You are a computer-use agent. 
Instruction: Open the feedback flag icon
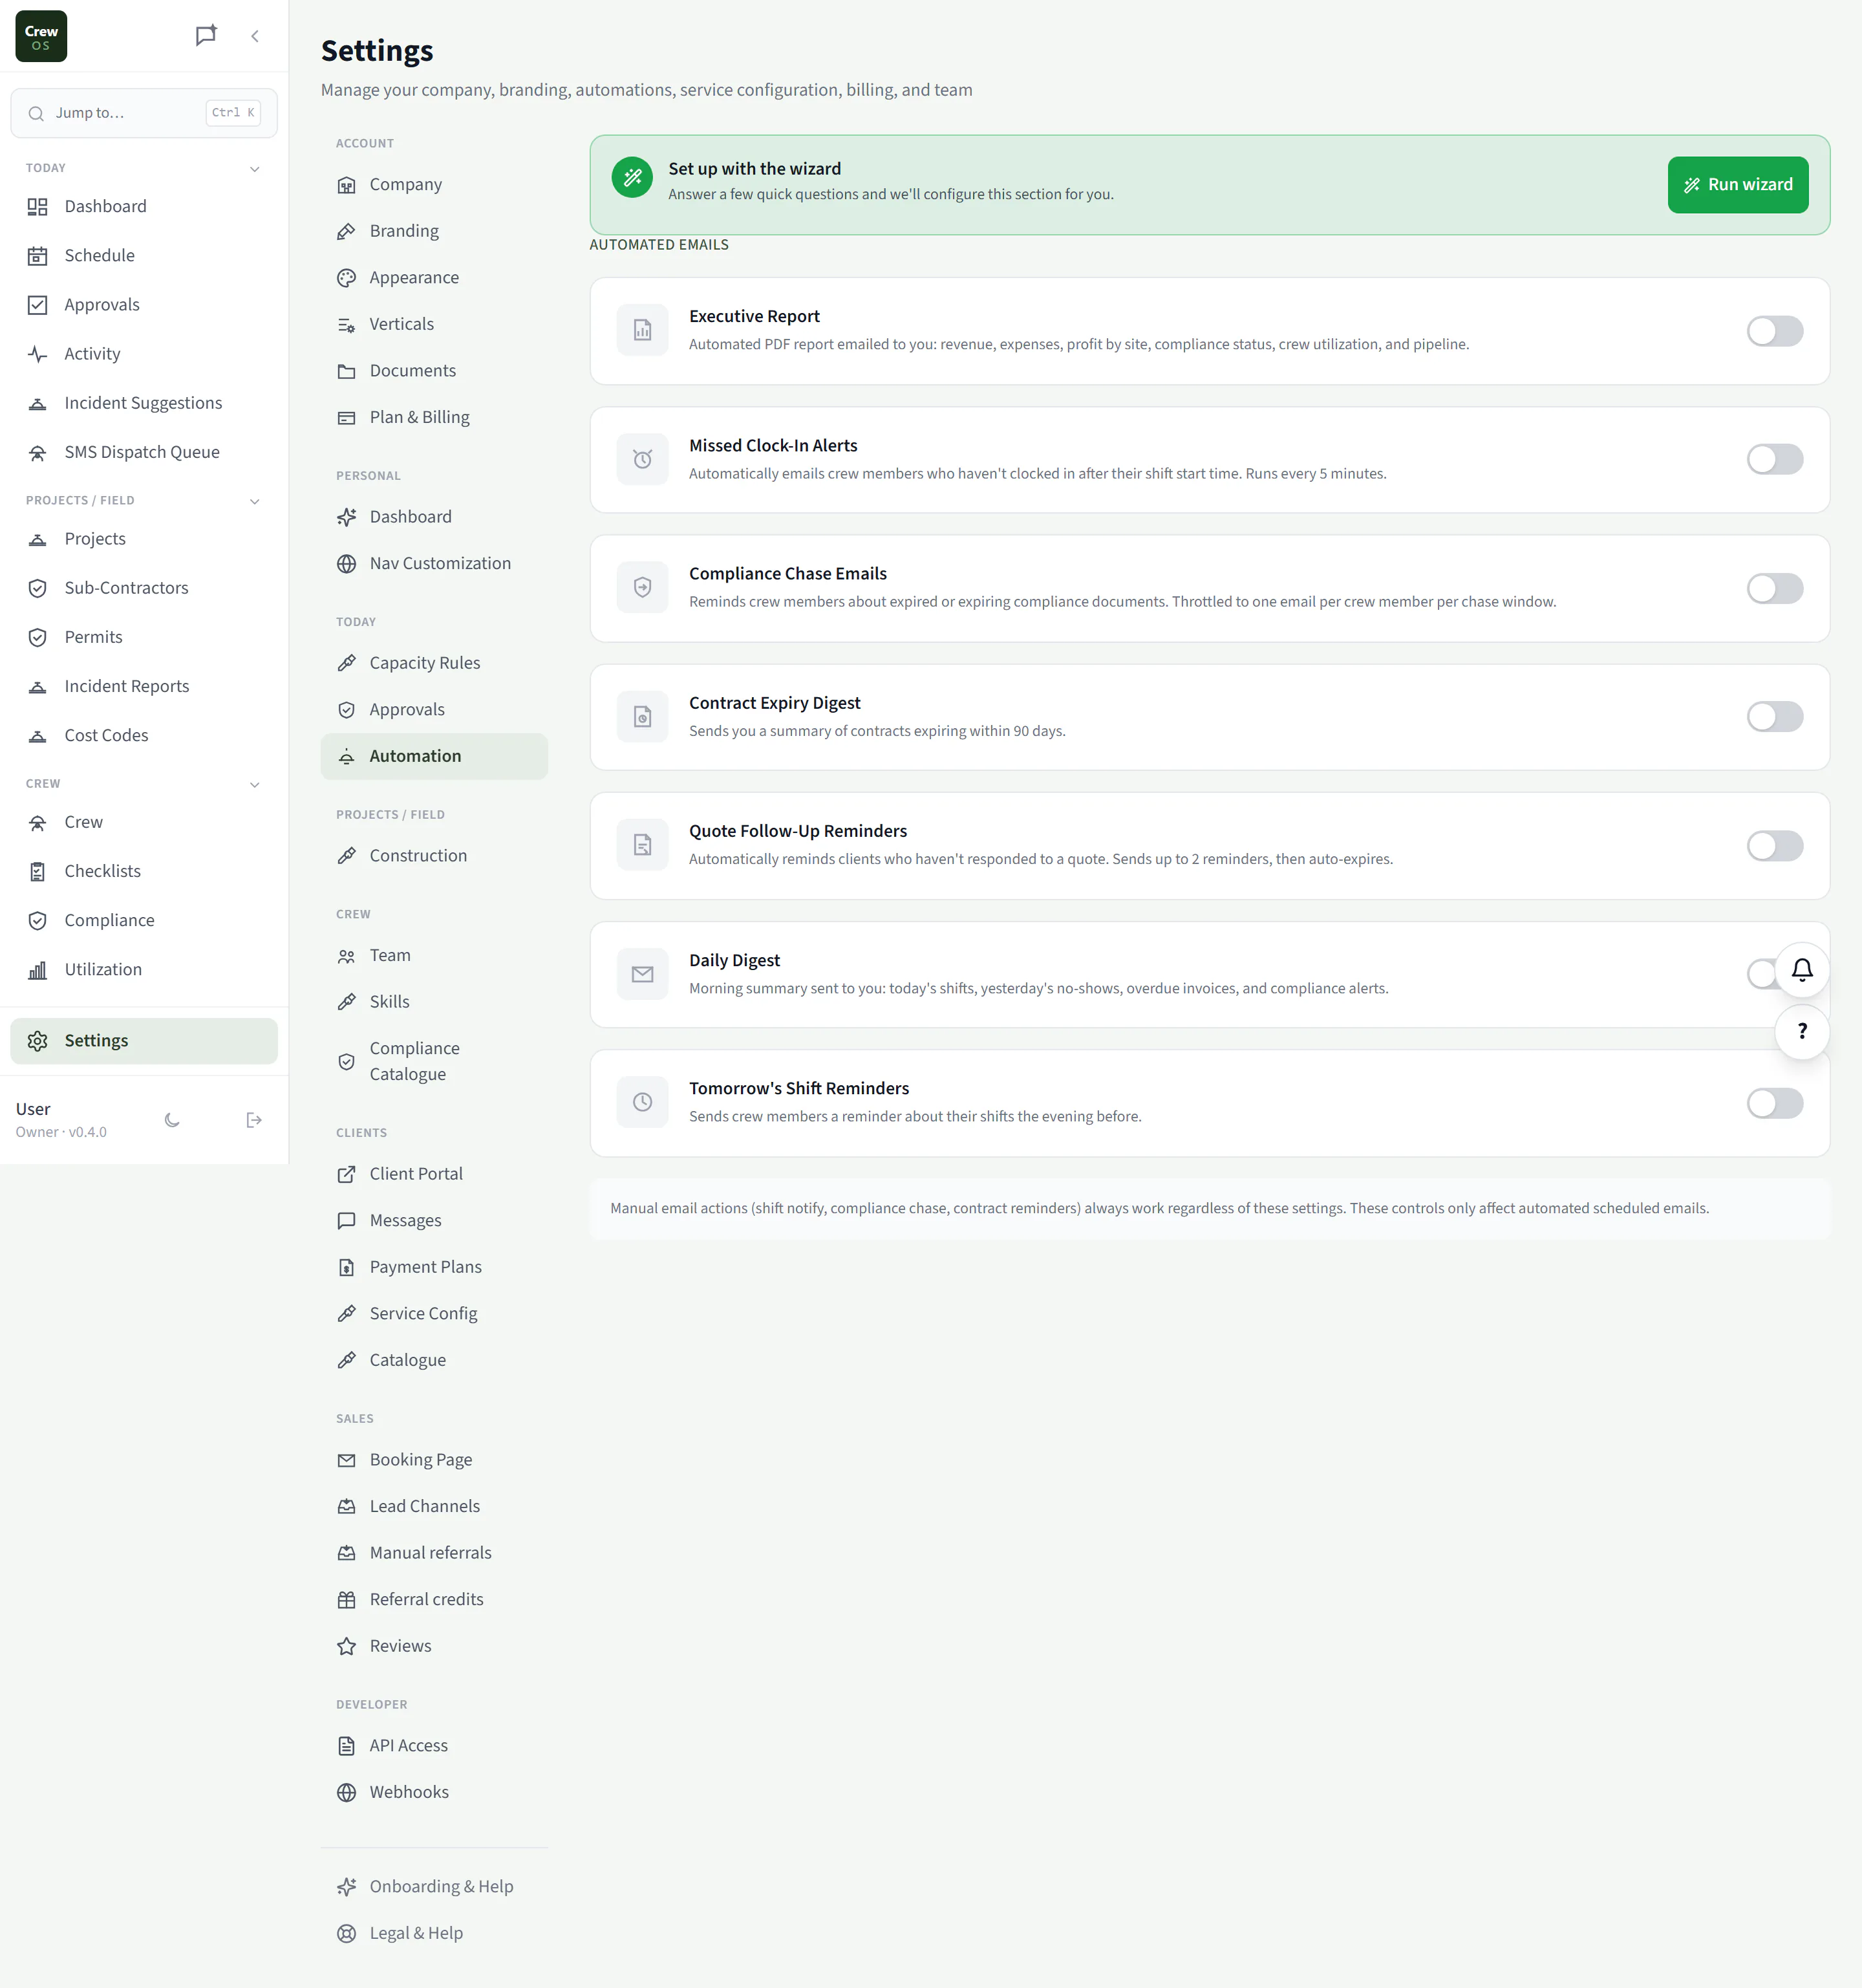(x=206, y=36)
